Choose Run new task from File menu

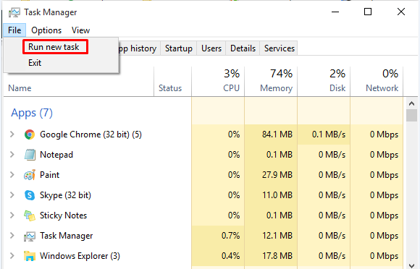[x=54, y=47]
